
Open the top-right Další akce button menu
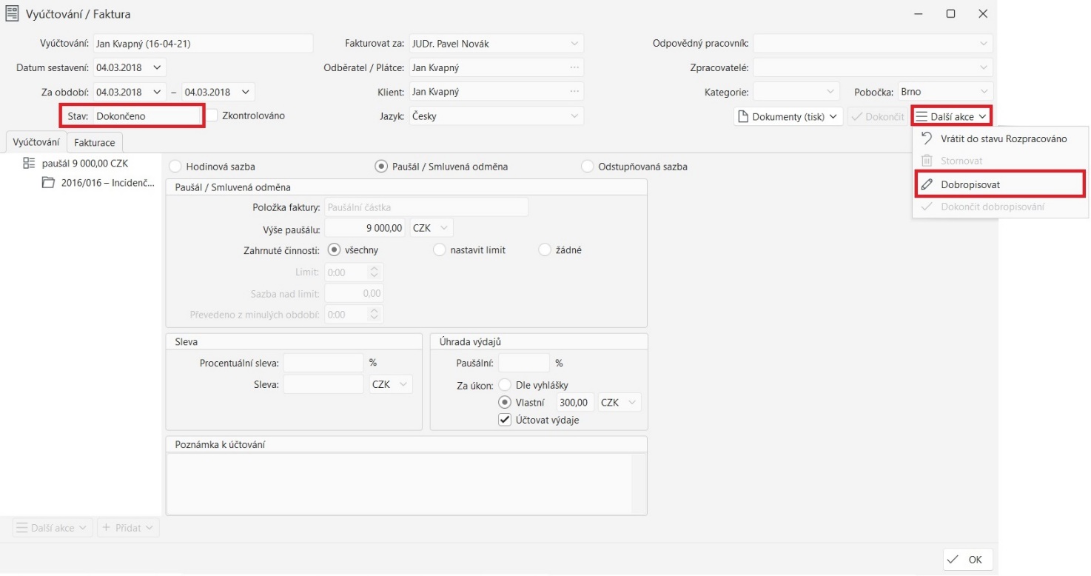coord(951,117)
